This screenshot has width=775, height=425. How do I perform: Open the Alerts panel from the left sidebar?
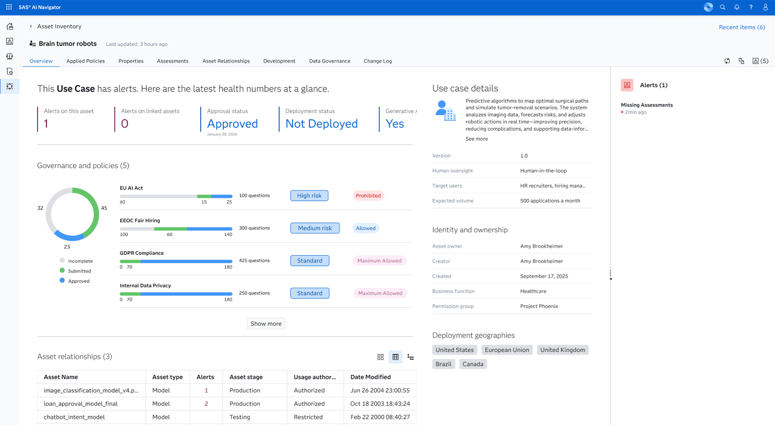pyautogui.click(x=9, y=41)
